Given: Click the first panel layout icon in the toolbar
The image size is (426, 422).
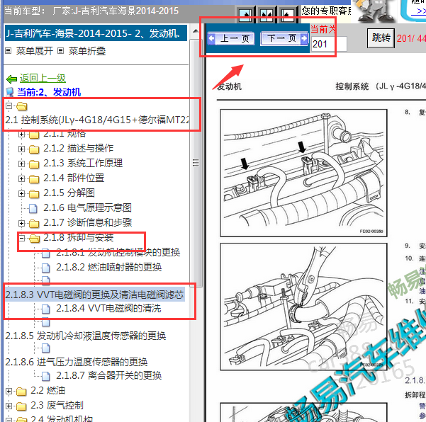Looking at the screenshot, I should [245, 14].
